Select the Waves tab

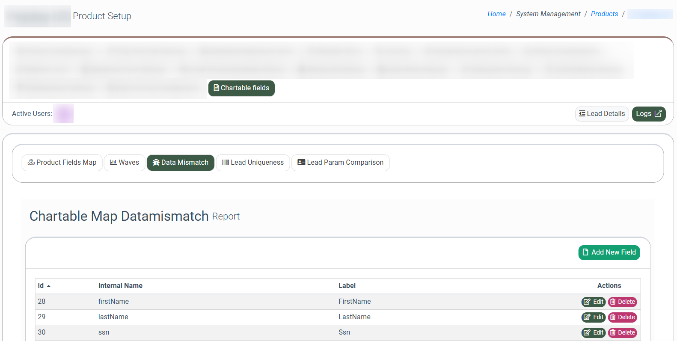(x=125, y=163)
